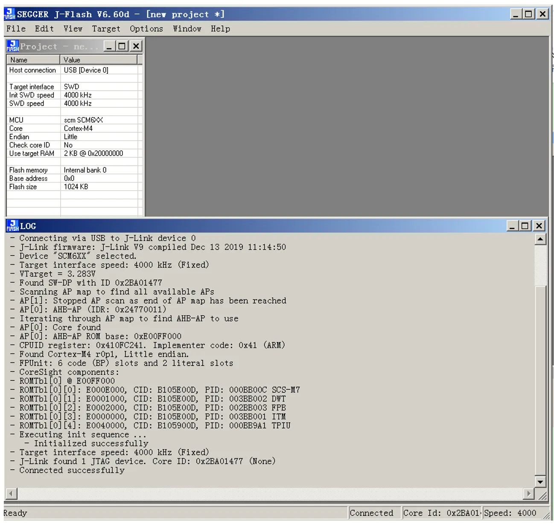Click the Name column header
Viewport: 554px width, 524px height.
pos(33,60)
